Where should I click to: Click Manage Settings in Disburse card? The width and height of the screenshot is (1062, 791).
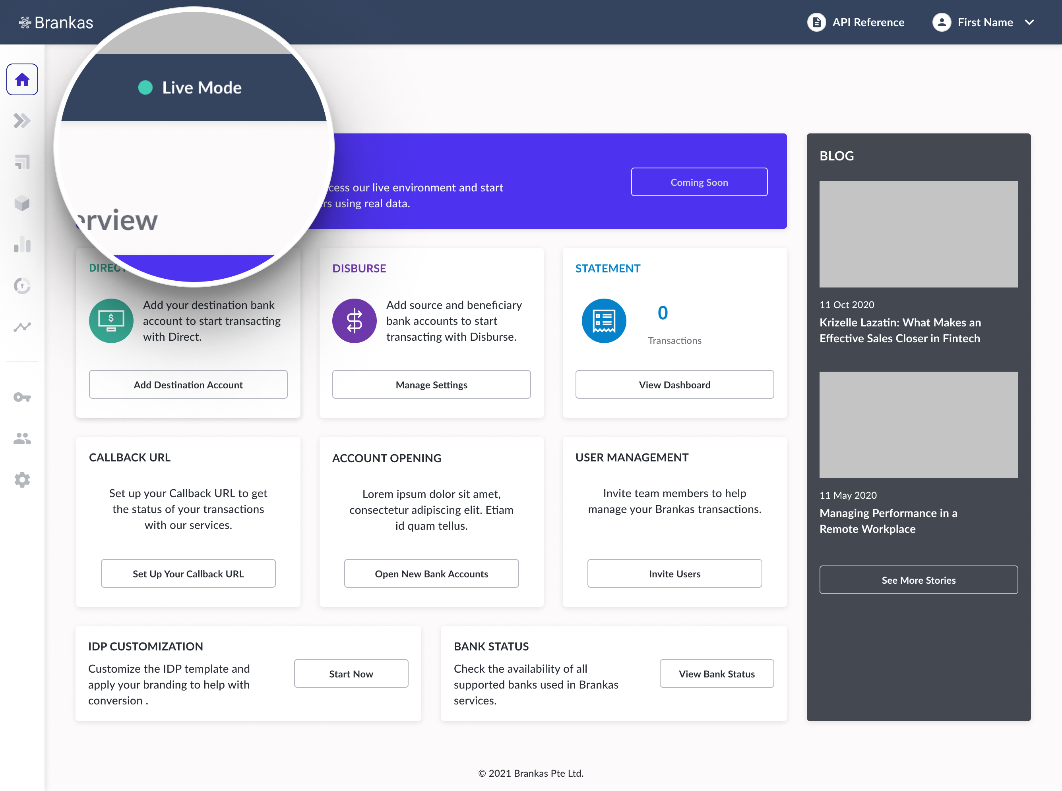(x=431, y=384)
